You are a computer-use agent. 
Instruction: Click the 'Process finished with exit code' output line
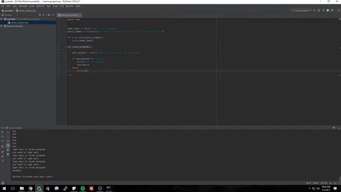pos(33,177)
